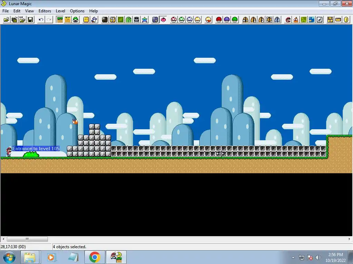Click the red poison mushroom icon
Viewport: 353px width, 264px height.
click(x=219, y=20)
